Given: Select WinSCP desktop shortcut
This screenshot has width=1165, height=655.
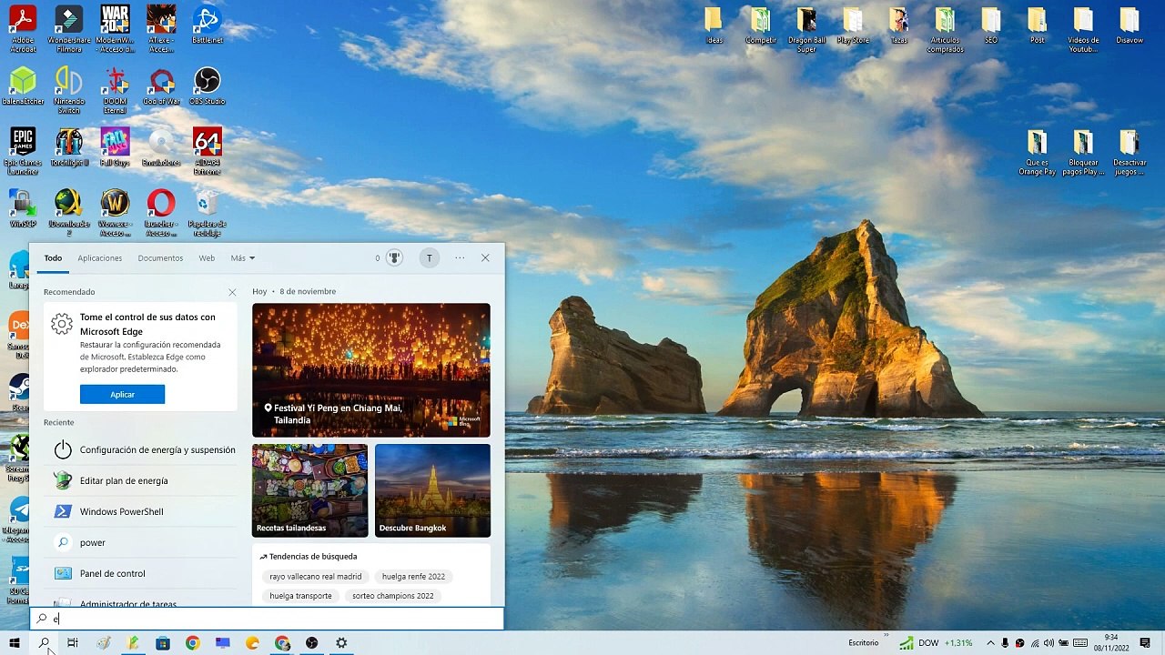Looking at the screenshot, I should tap(23, 208).
